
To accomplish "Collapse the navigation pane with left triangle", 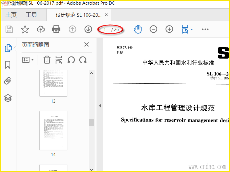I will pyautogui.click(x=100, y=106).
